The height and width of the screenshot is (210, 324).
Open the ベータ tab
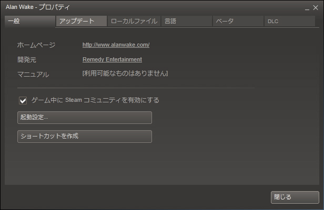238,21
